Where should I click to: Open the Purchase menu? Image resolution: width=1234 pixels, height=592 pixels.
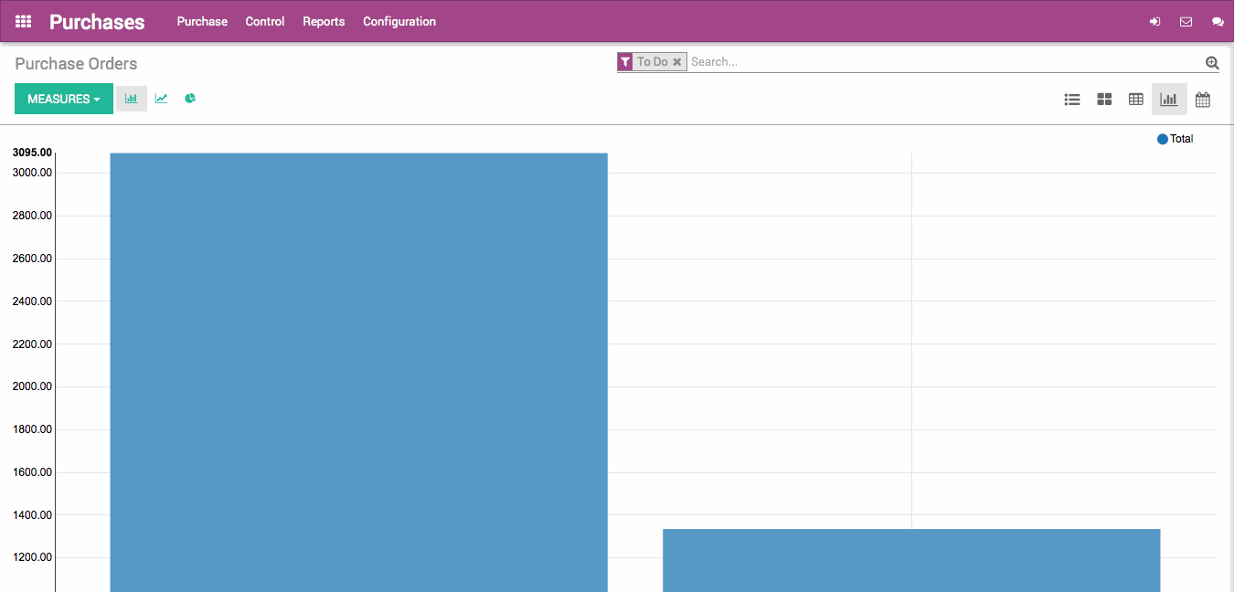[x=202, y=21]
